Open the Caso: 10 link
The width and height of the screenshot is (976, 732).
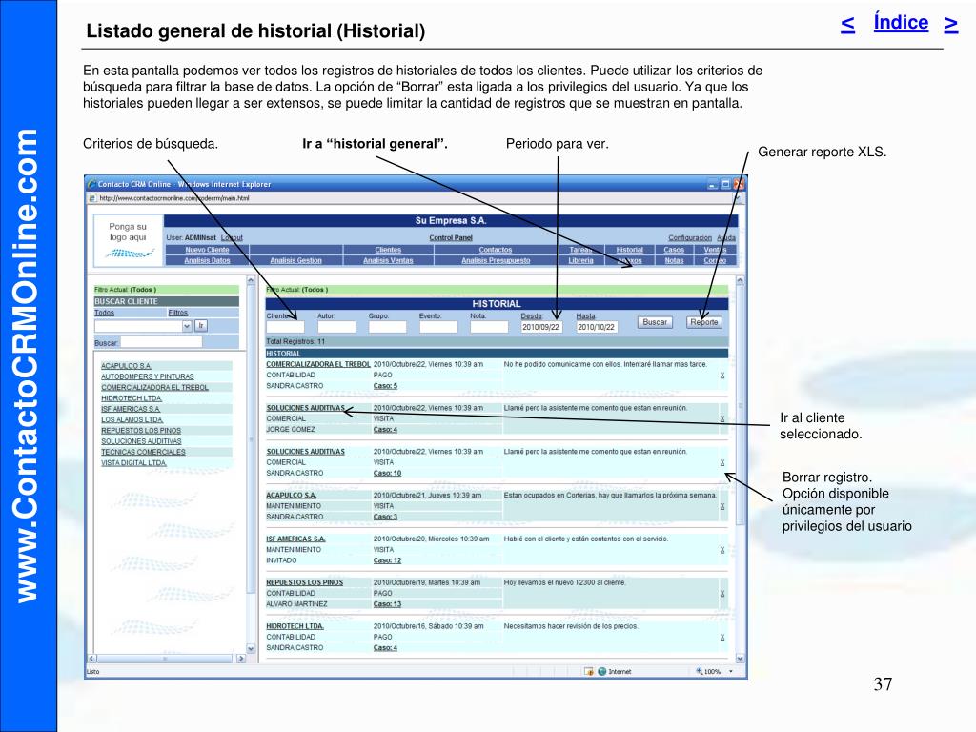click(387, 473)
